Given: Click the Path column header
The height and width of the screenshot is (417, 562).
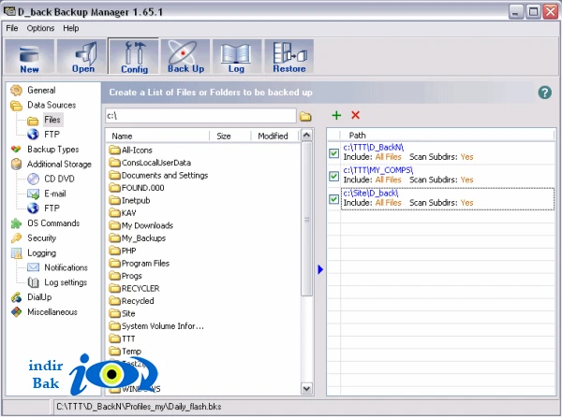Looking at the screenshot, I should click(x=447, y=136).
